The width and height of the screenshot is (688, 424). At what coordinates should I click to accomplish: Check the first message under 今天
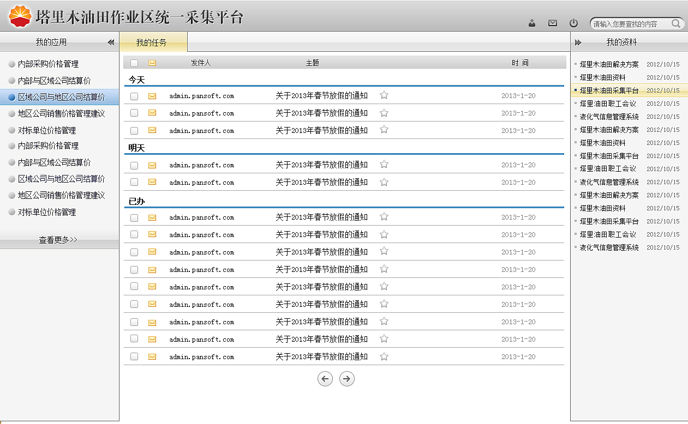[x=134, y=96]
